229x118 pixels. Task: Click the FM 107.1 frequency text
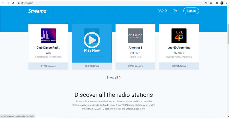(135, 53)
